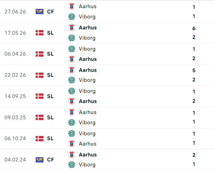This screenshot has height=171, width=214.
Task: Open the match dated 06.10.24
Action: [x=107, y=139]
